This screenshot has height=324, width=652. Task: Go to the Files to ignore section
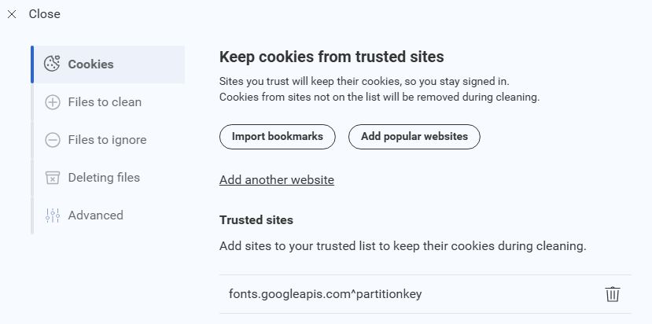click(x=107, y=140)
